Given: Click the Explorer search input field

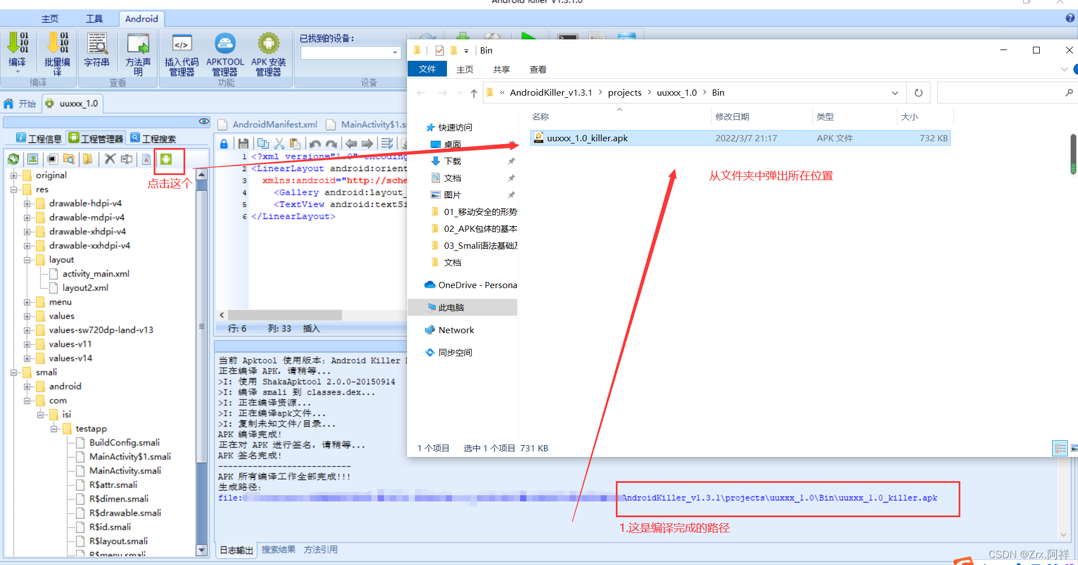Looking at the screenshot, I should click(x=1000, y=93).
